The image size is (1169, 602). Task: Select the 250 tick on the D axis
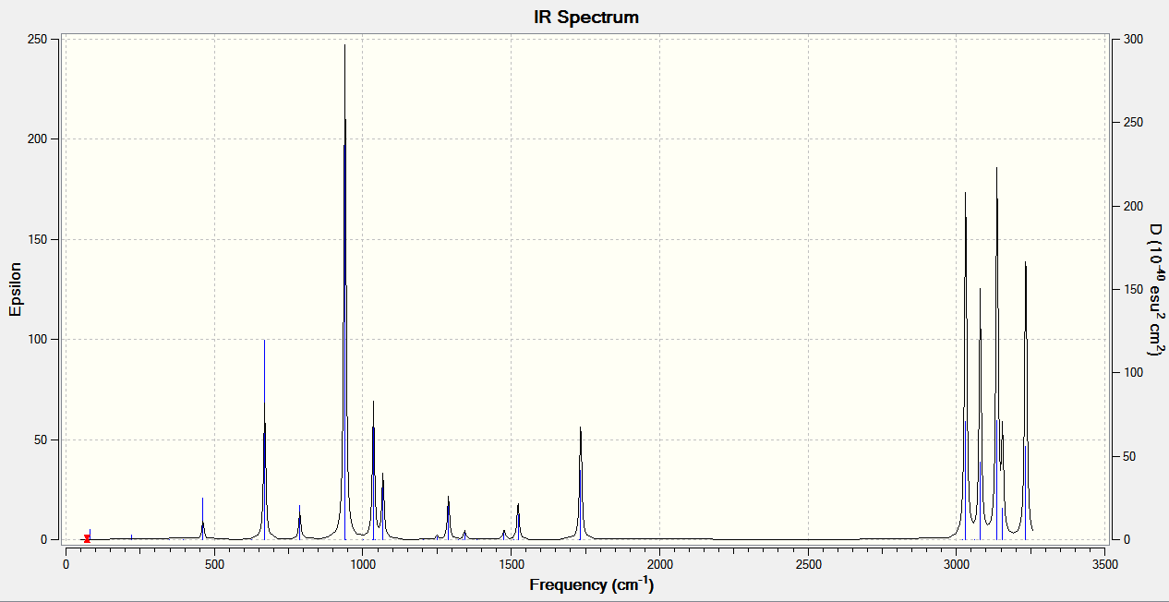coord(1132,122)
